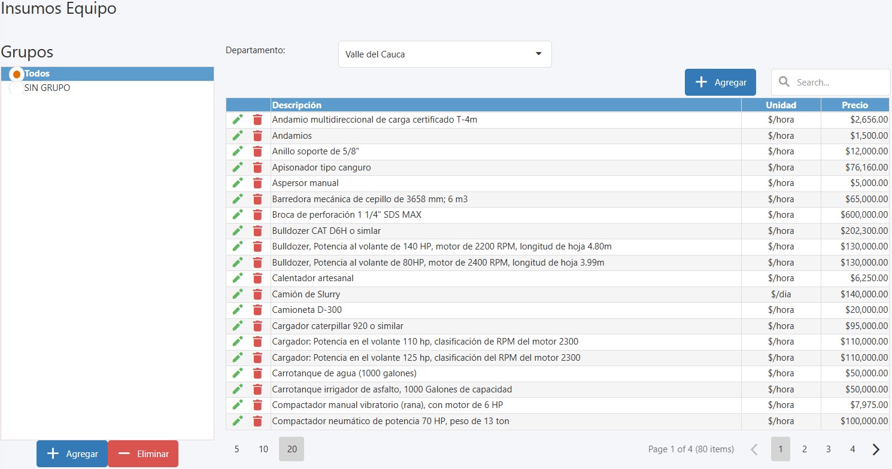
Task: Delete the Aspersor manual entry
Action: (257, 183)
